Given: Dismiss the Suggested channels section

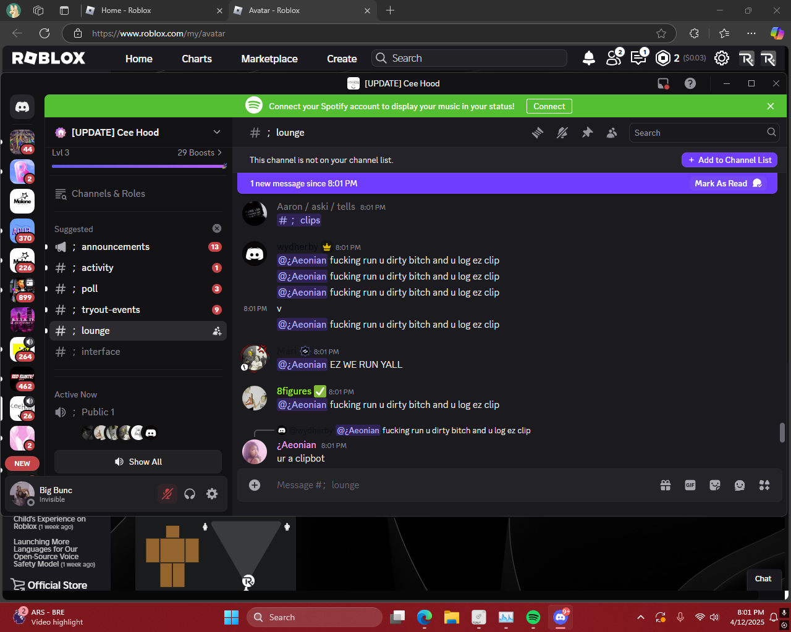Looking at the screenshot, I should [217, 228].
